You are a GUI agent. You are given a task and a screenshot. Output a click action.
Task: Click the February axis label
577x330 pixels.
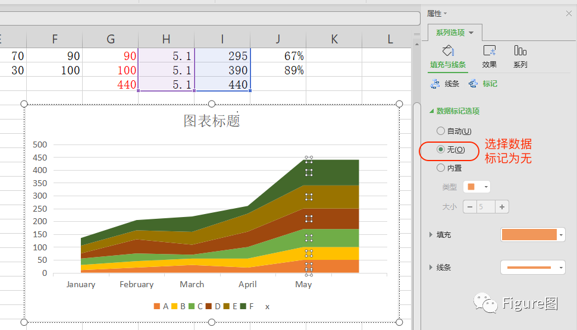pos(137,284)
